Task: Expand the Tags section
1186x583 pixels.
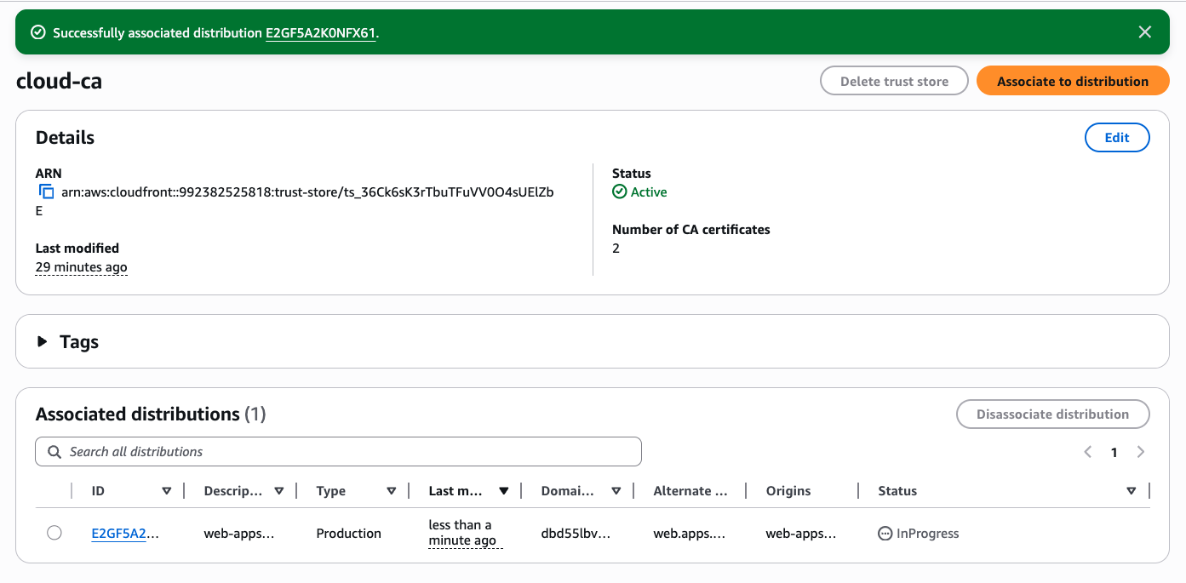Action: (42, 341)
